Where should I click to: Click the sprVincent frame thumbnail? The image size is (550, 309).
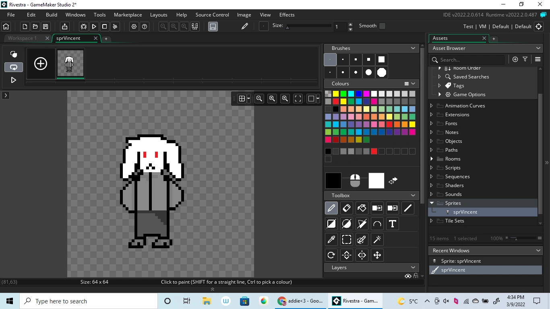[x=70, y=63]
